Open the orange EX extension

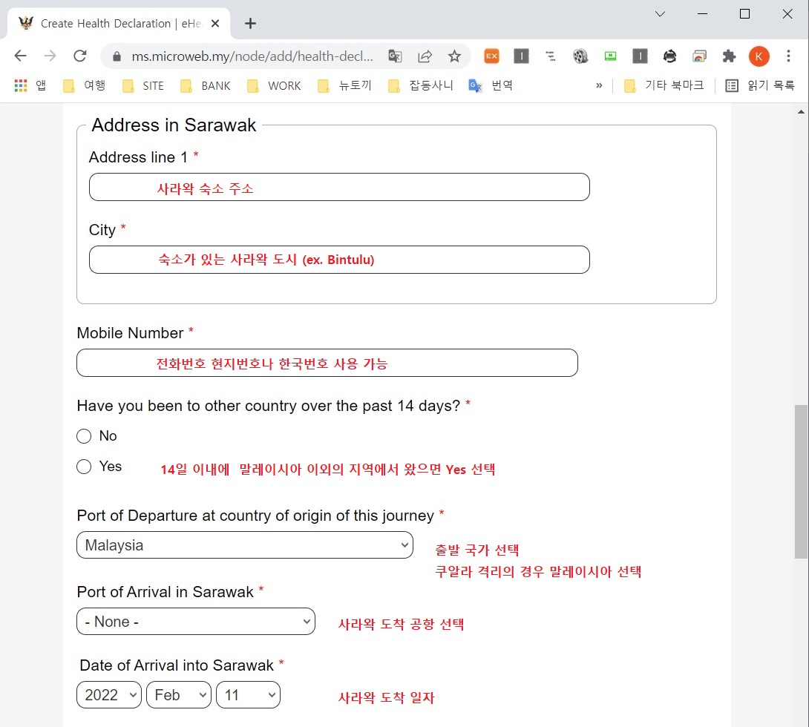click(491, 56)
